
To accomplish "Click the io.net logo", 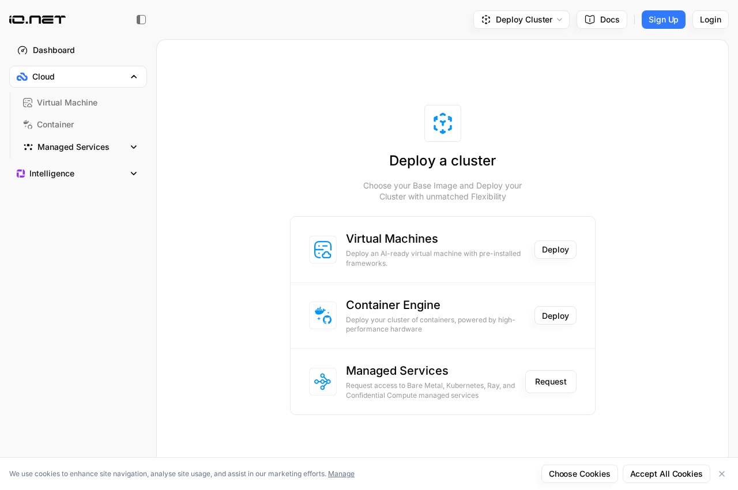I will pos(37,20).
